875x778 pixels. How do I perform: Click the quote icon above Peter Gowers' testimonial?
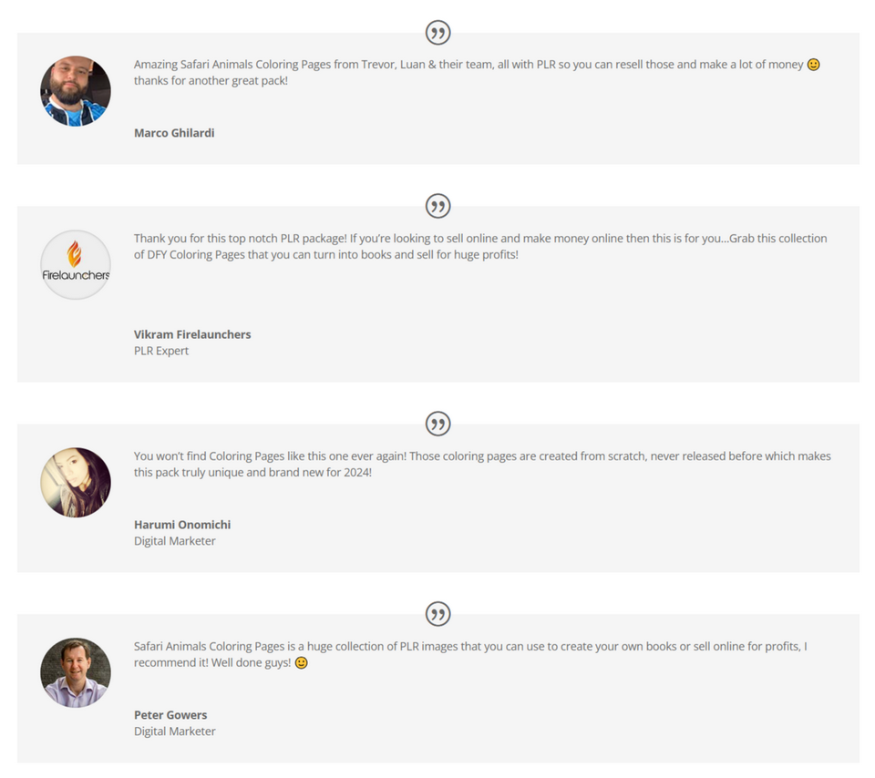[x=437, y=613]
